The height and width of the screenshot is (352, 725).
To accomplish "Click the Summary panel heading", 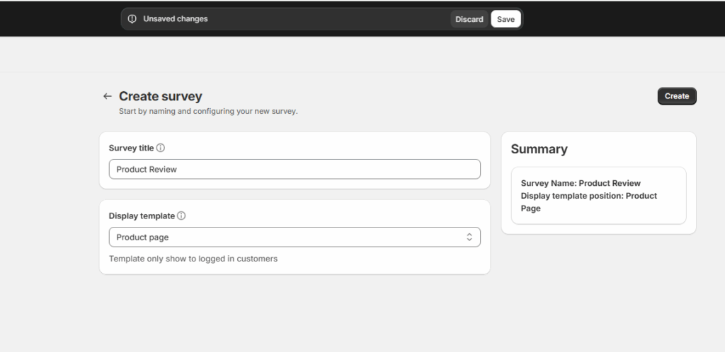I will tap(539, 149).
